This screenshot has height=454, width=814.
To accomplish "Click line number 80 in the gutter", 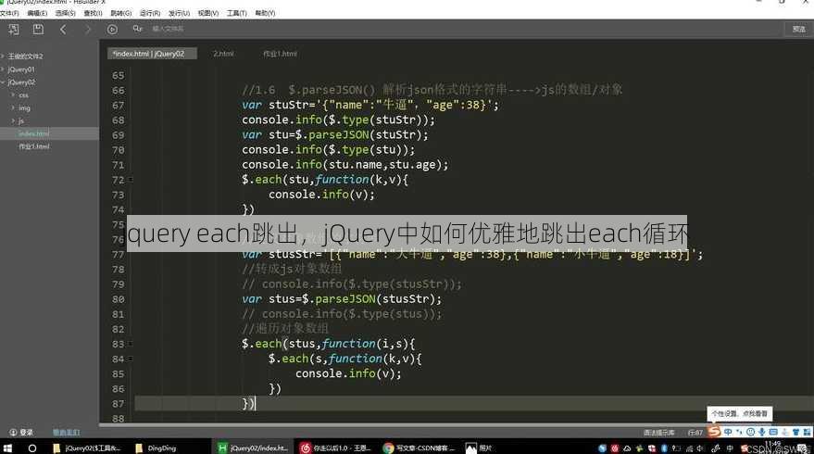I will 119,299.
